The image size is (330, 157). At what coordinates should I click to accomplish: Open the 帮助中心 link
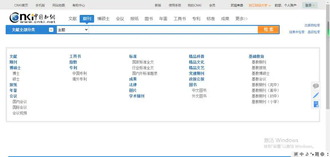click(x=79, y=5)
